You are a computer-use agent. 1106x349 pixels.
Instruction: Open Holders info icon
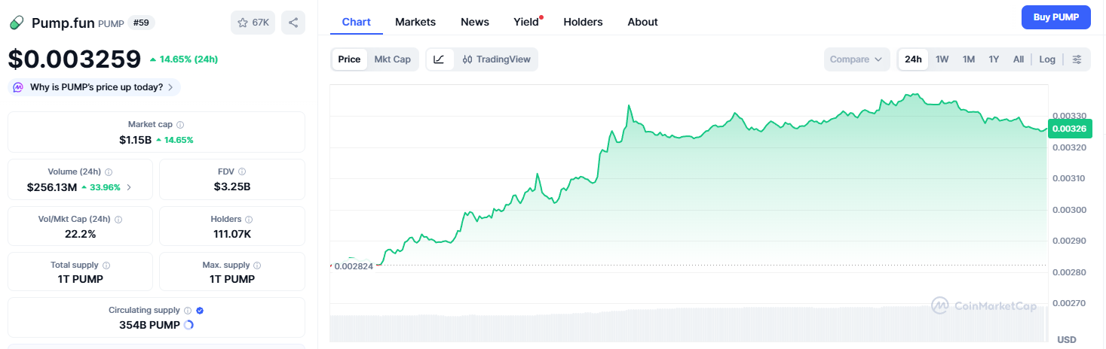[x=250, y=220]
